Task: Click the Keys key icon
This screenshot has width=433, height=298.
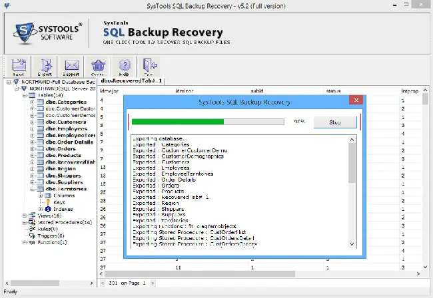Action: click(48, 202)
